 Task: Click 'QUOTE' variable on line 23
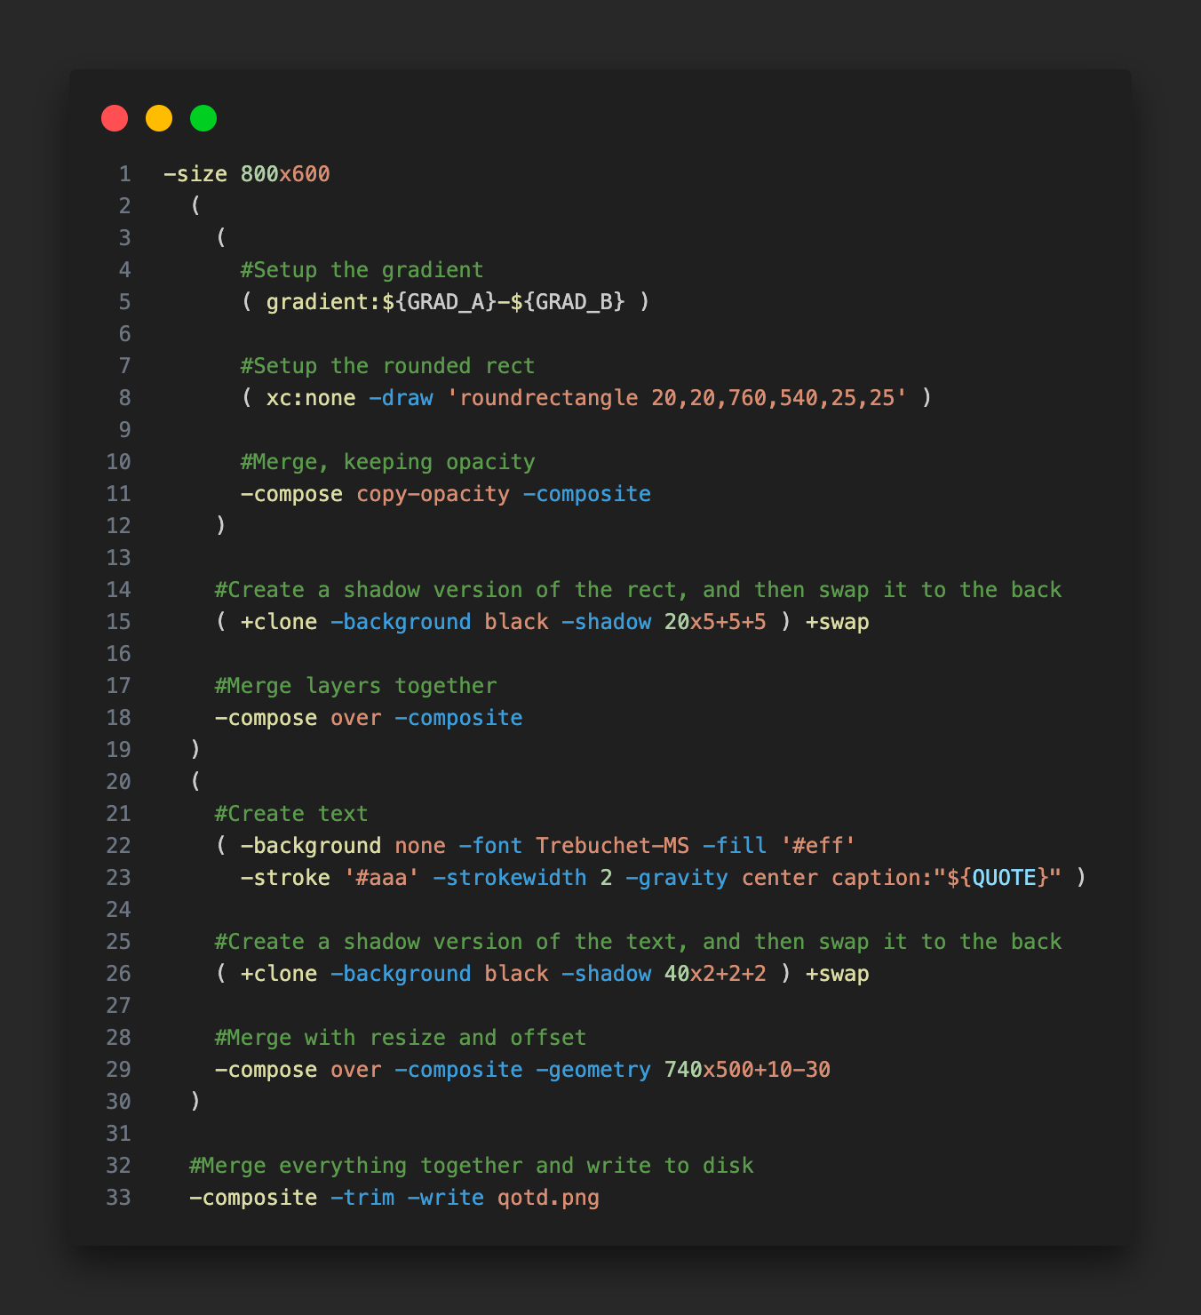(1004, 878)
